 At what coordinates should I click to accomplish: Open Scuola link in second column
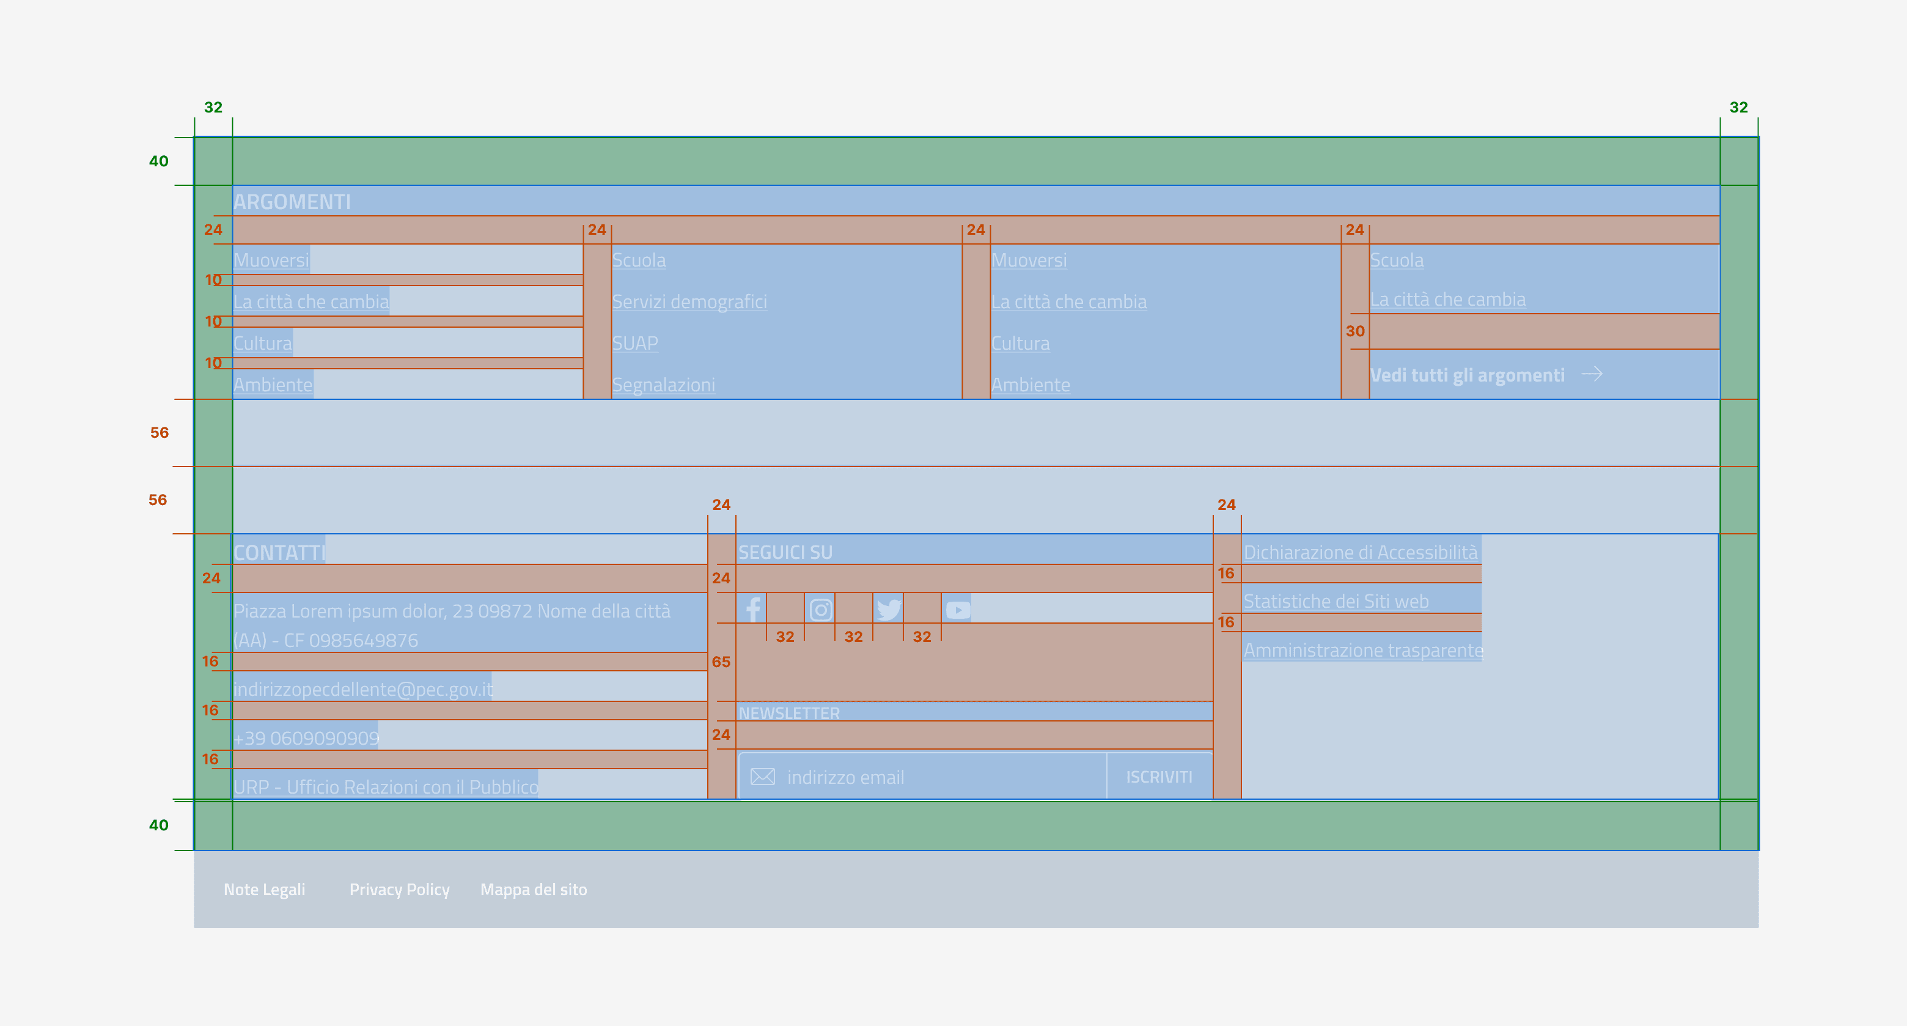tap(639, 260)
